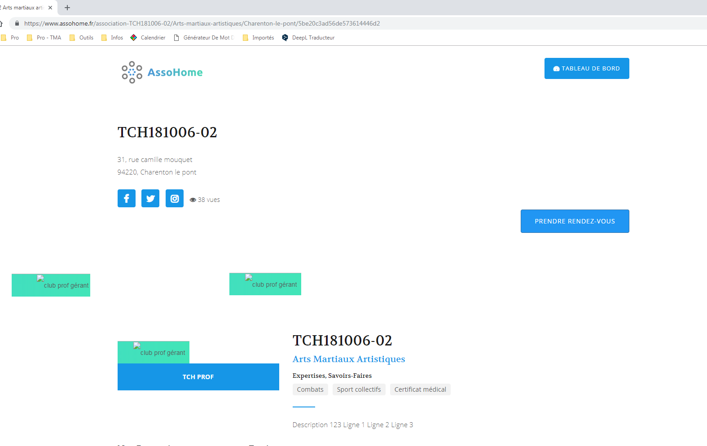Click the Facebook social icon
Screen dimensions: 707x446
[127, 198]
